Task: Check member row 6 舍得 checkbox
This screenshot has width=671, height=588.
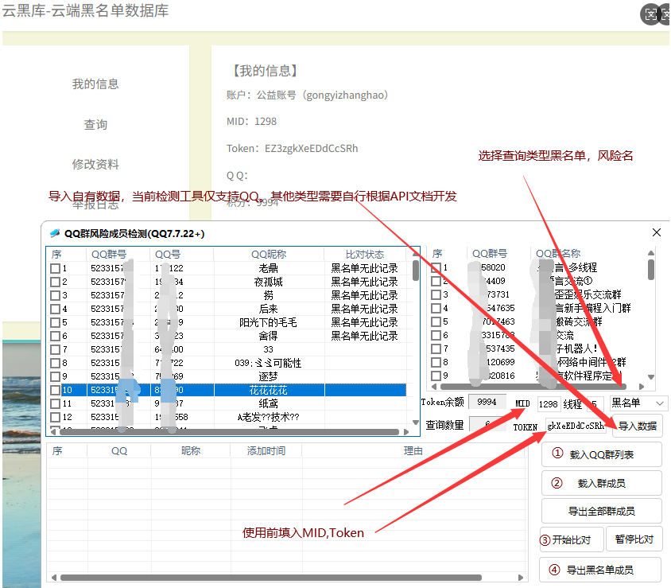Action: (55, 337)
